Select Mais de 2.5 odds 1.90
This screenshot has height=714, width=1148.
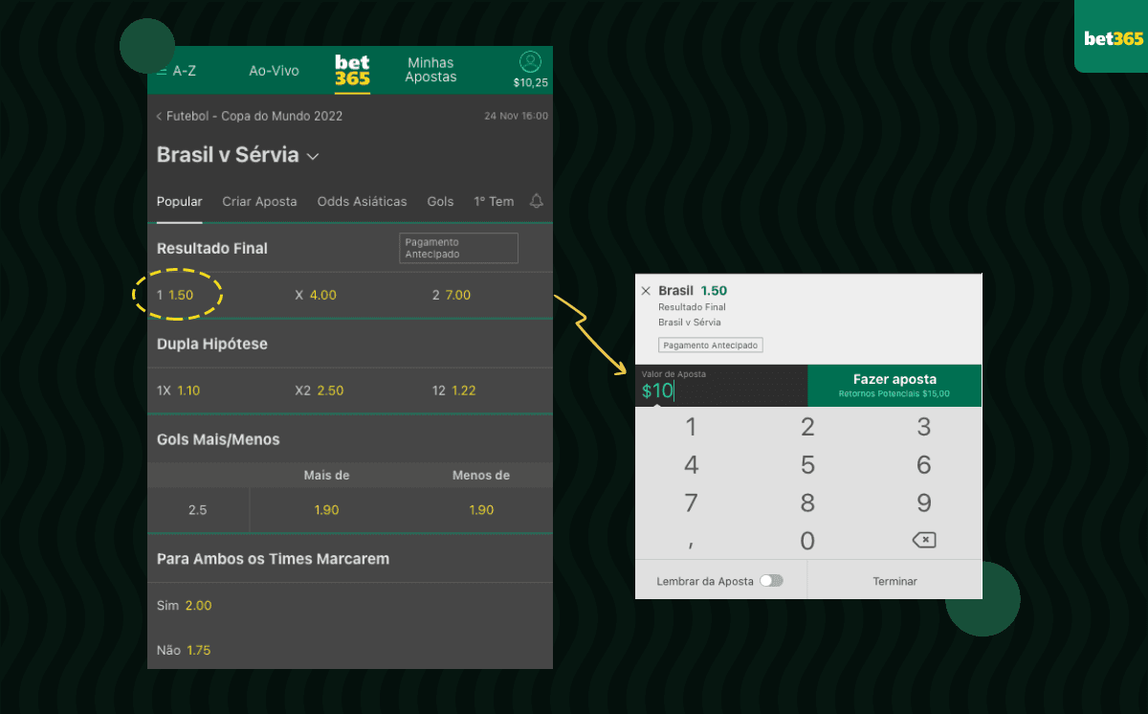(x=326, y=510)
